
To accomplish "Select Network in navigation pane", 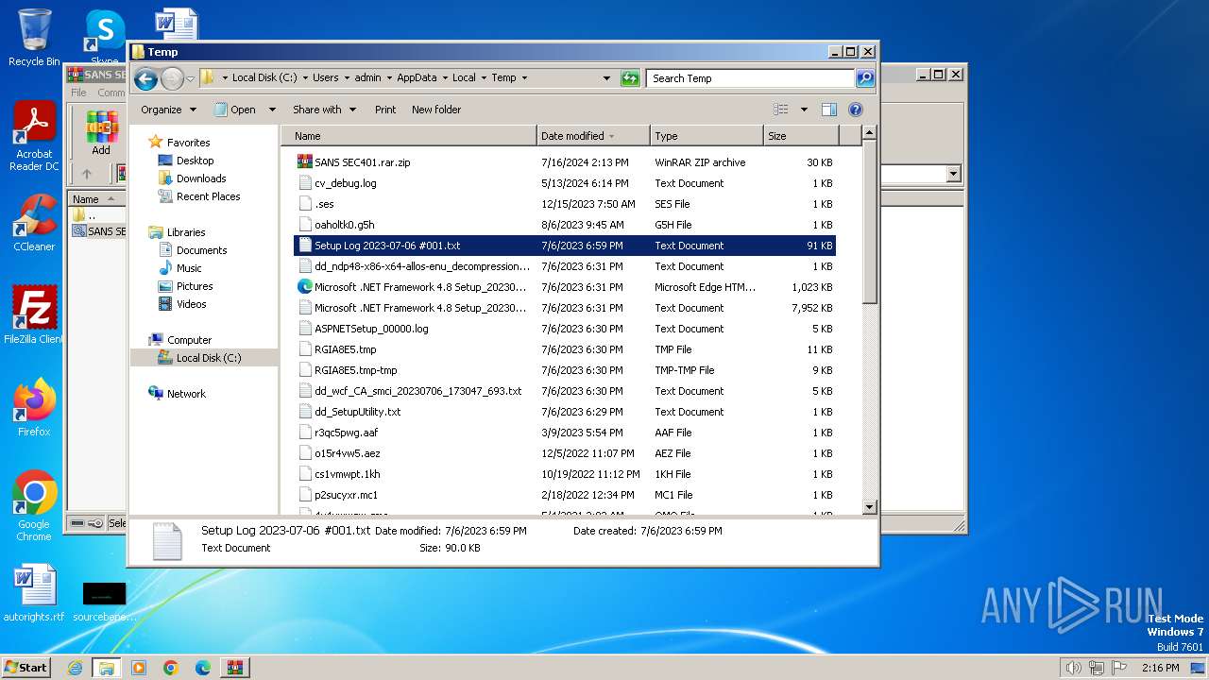I will 186,394.
